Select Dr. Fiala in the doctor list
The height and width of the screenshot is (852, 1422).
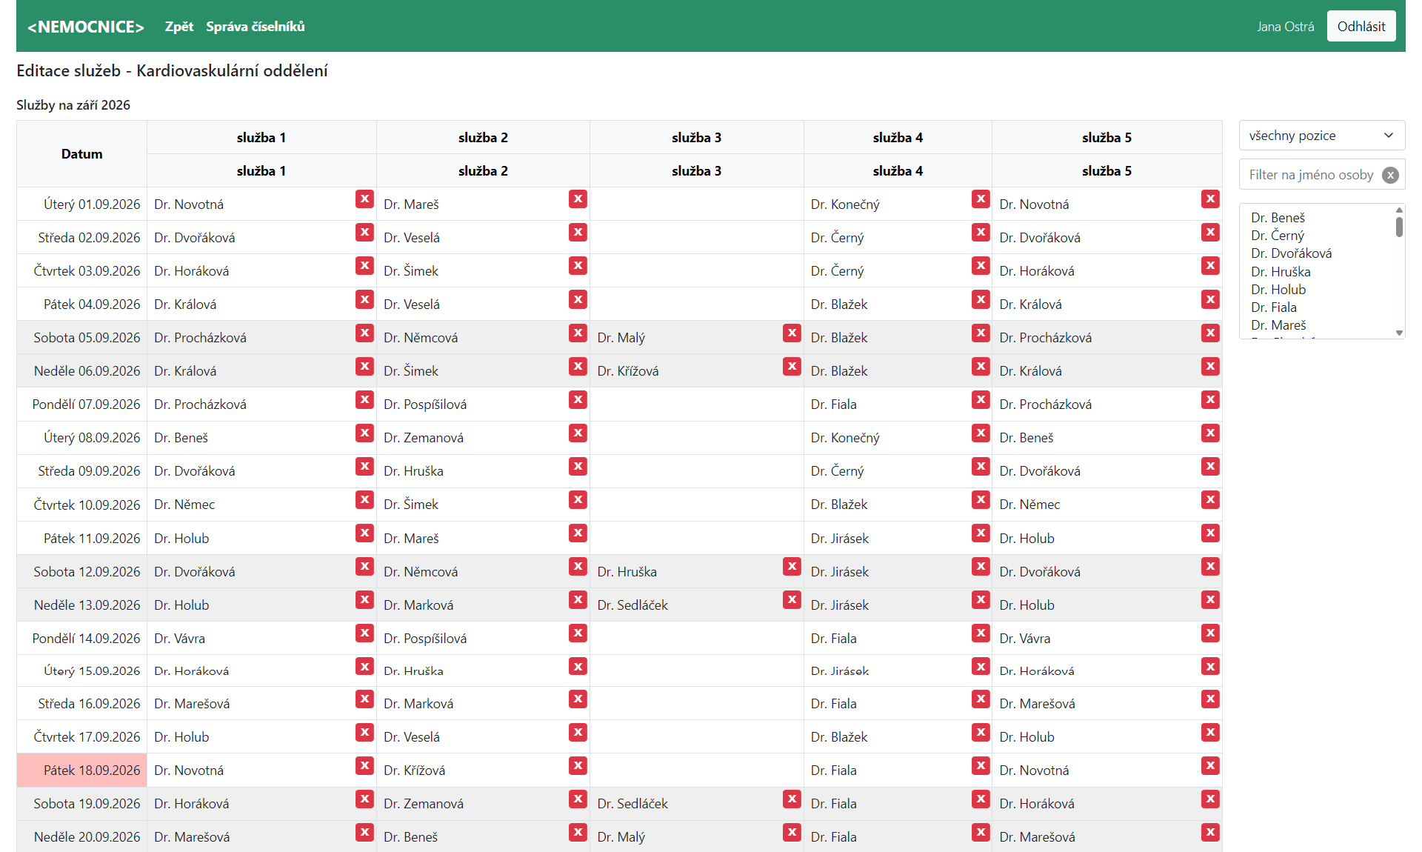[x=1274, y=307]
